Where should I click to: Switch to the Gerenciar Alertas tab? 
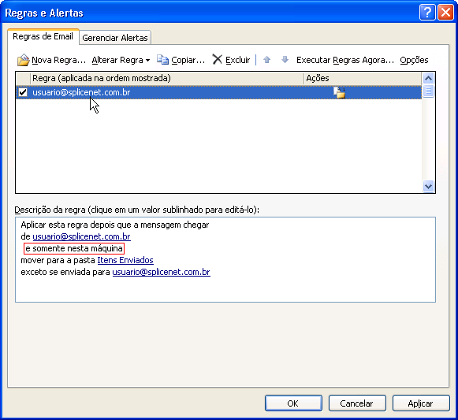click(x=115, y=38)
